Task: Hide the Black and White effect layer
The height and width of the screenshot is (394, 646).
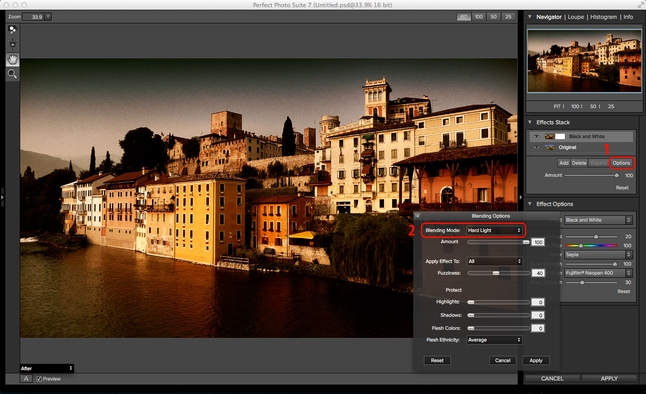Action: tap(537, 136)
